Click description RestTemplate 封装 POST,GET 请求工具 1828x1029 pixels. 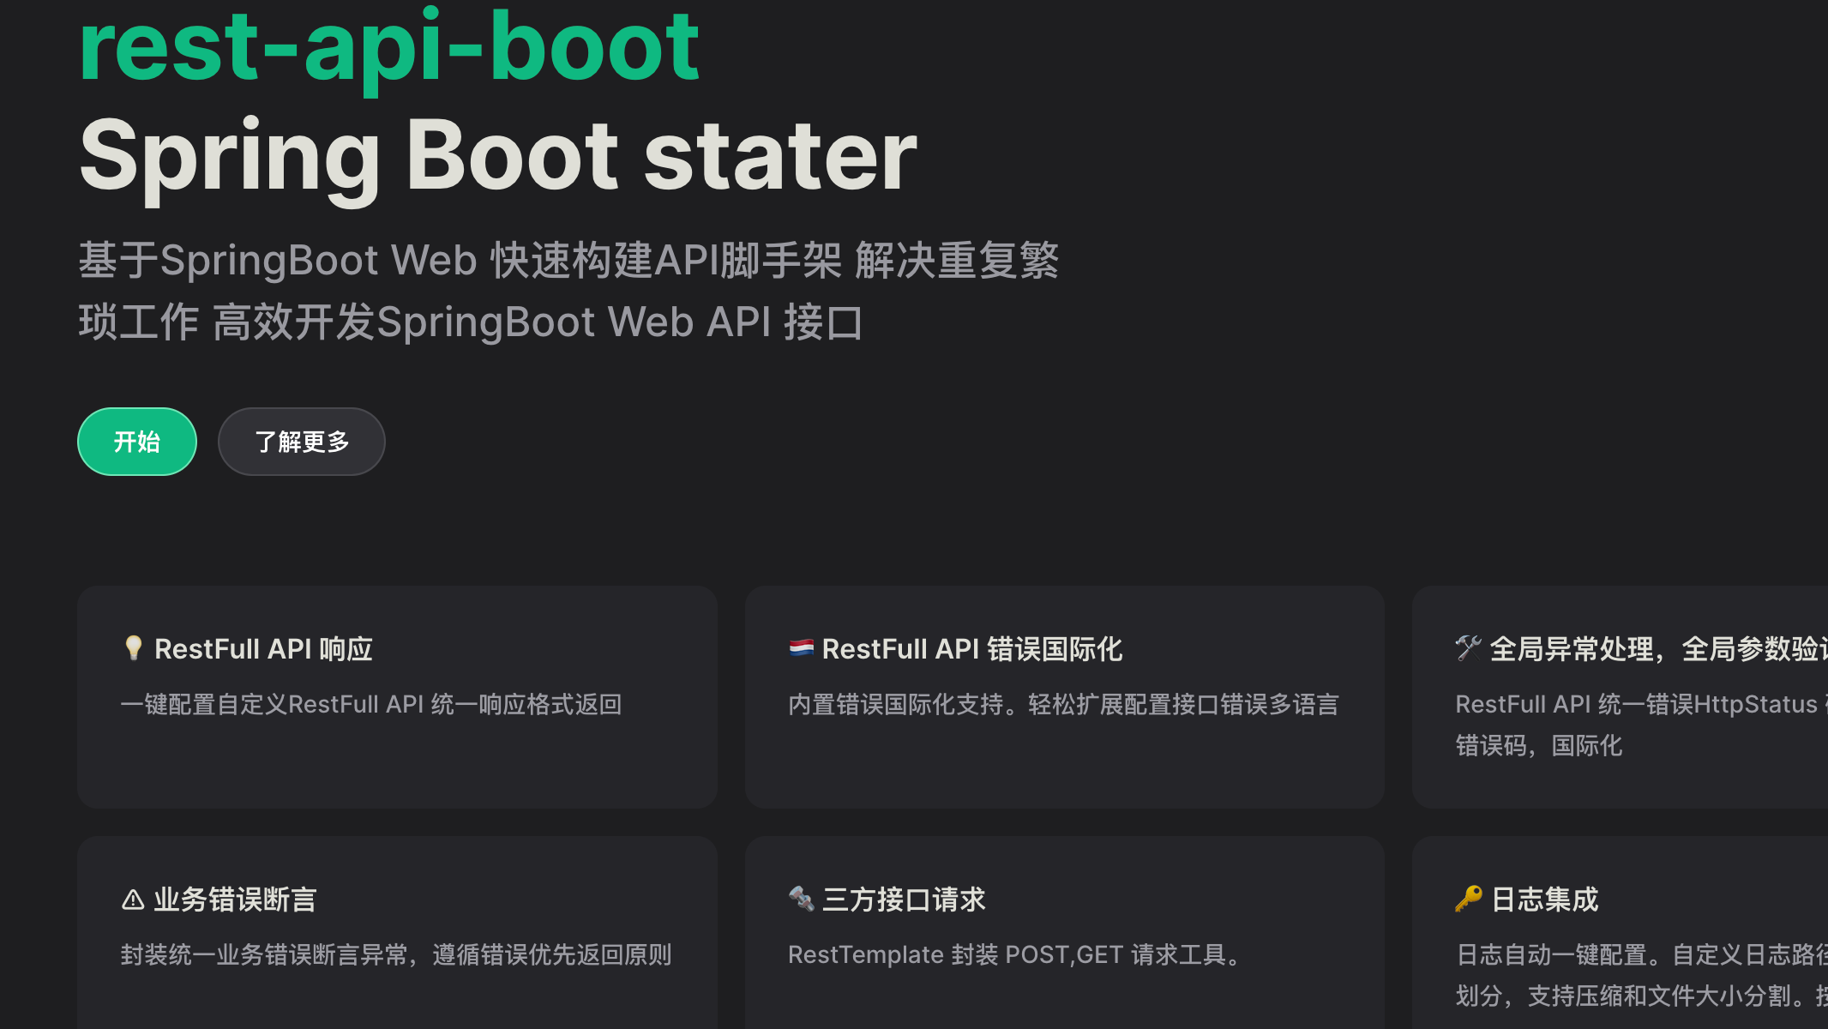point(1014,955)
